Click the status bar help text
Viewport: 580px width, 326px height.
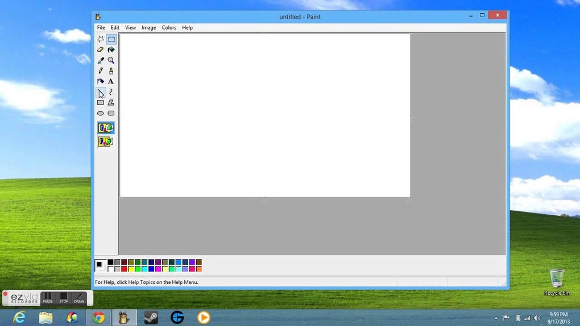[147, 282]
